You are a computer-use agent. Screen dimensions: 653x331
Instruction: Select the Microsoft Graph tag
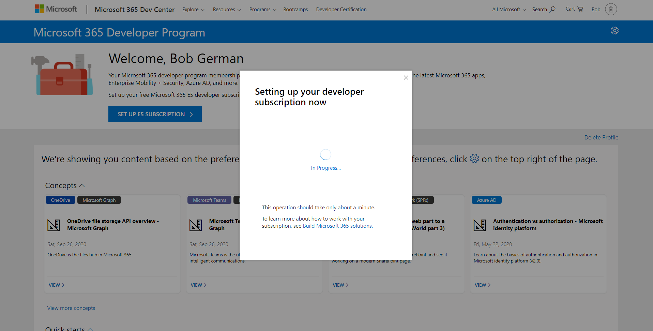tap(99, 200)
